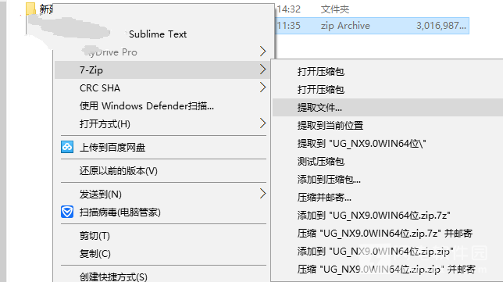Select the zip Archive file row

point(372,26)
